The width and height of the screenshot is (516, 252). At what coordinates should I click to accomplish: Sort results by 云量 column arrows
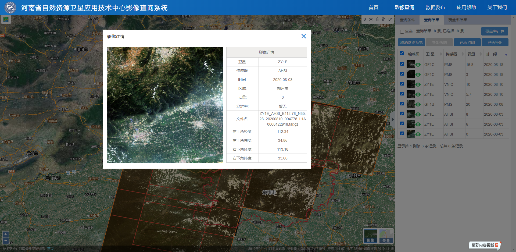481,54
